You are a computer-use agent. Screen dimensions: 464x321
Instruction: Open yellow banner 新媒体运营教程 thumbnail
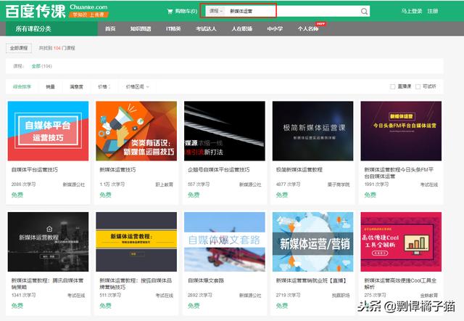[x=136, y=242]
